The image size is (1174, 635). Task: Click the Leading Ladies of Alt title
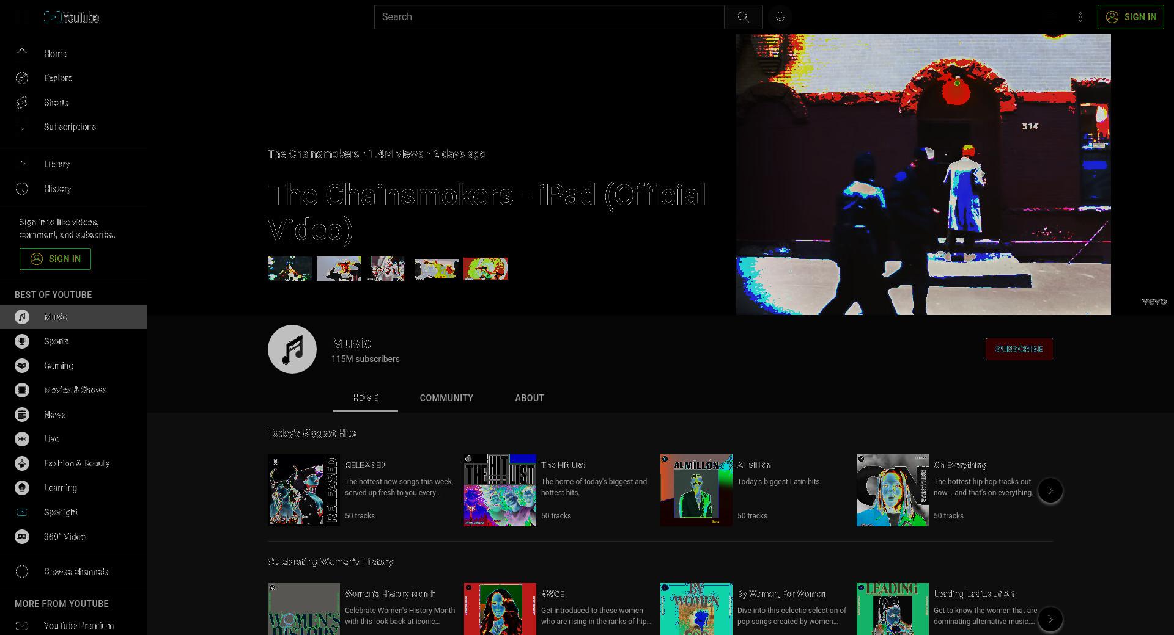(974, 594)
